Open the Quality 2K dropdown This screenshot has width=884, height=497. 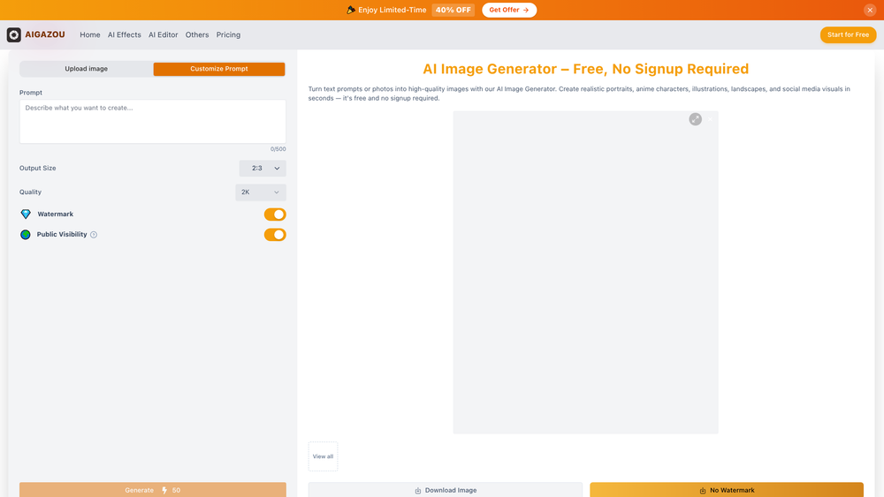click(x=261, y=192)
